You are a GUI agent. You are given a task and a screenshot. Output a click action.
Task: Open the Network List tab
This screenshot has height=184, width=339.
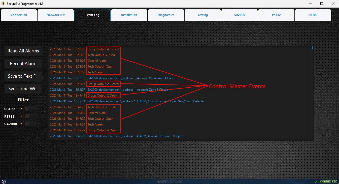coord(56,15)
